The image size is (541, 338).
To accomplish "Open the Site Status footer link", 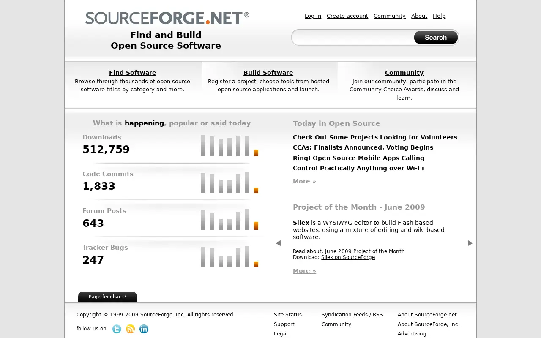I will [x=288, y=315].
